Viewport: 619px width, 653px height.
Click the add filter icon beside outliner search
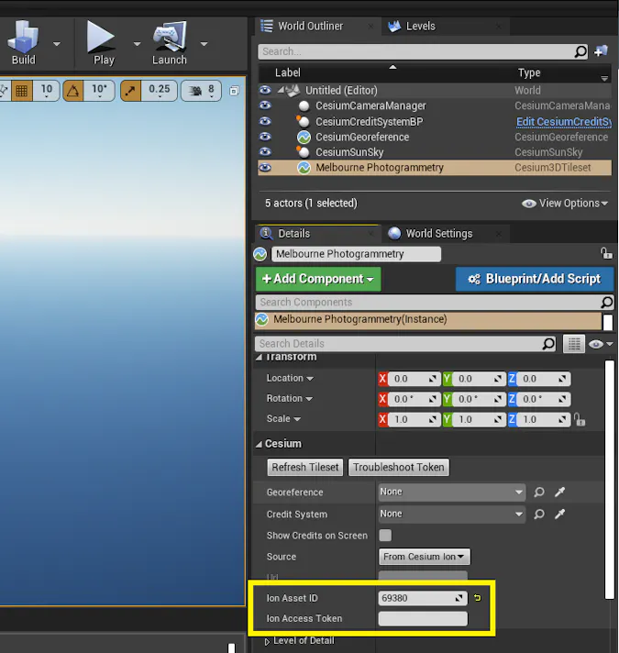[x=601, y=51]
